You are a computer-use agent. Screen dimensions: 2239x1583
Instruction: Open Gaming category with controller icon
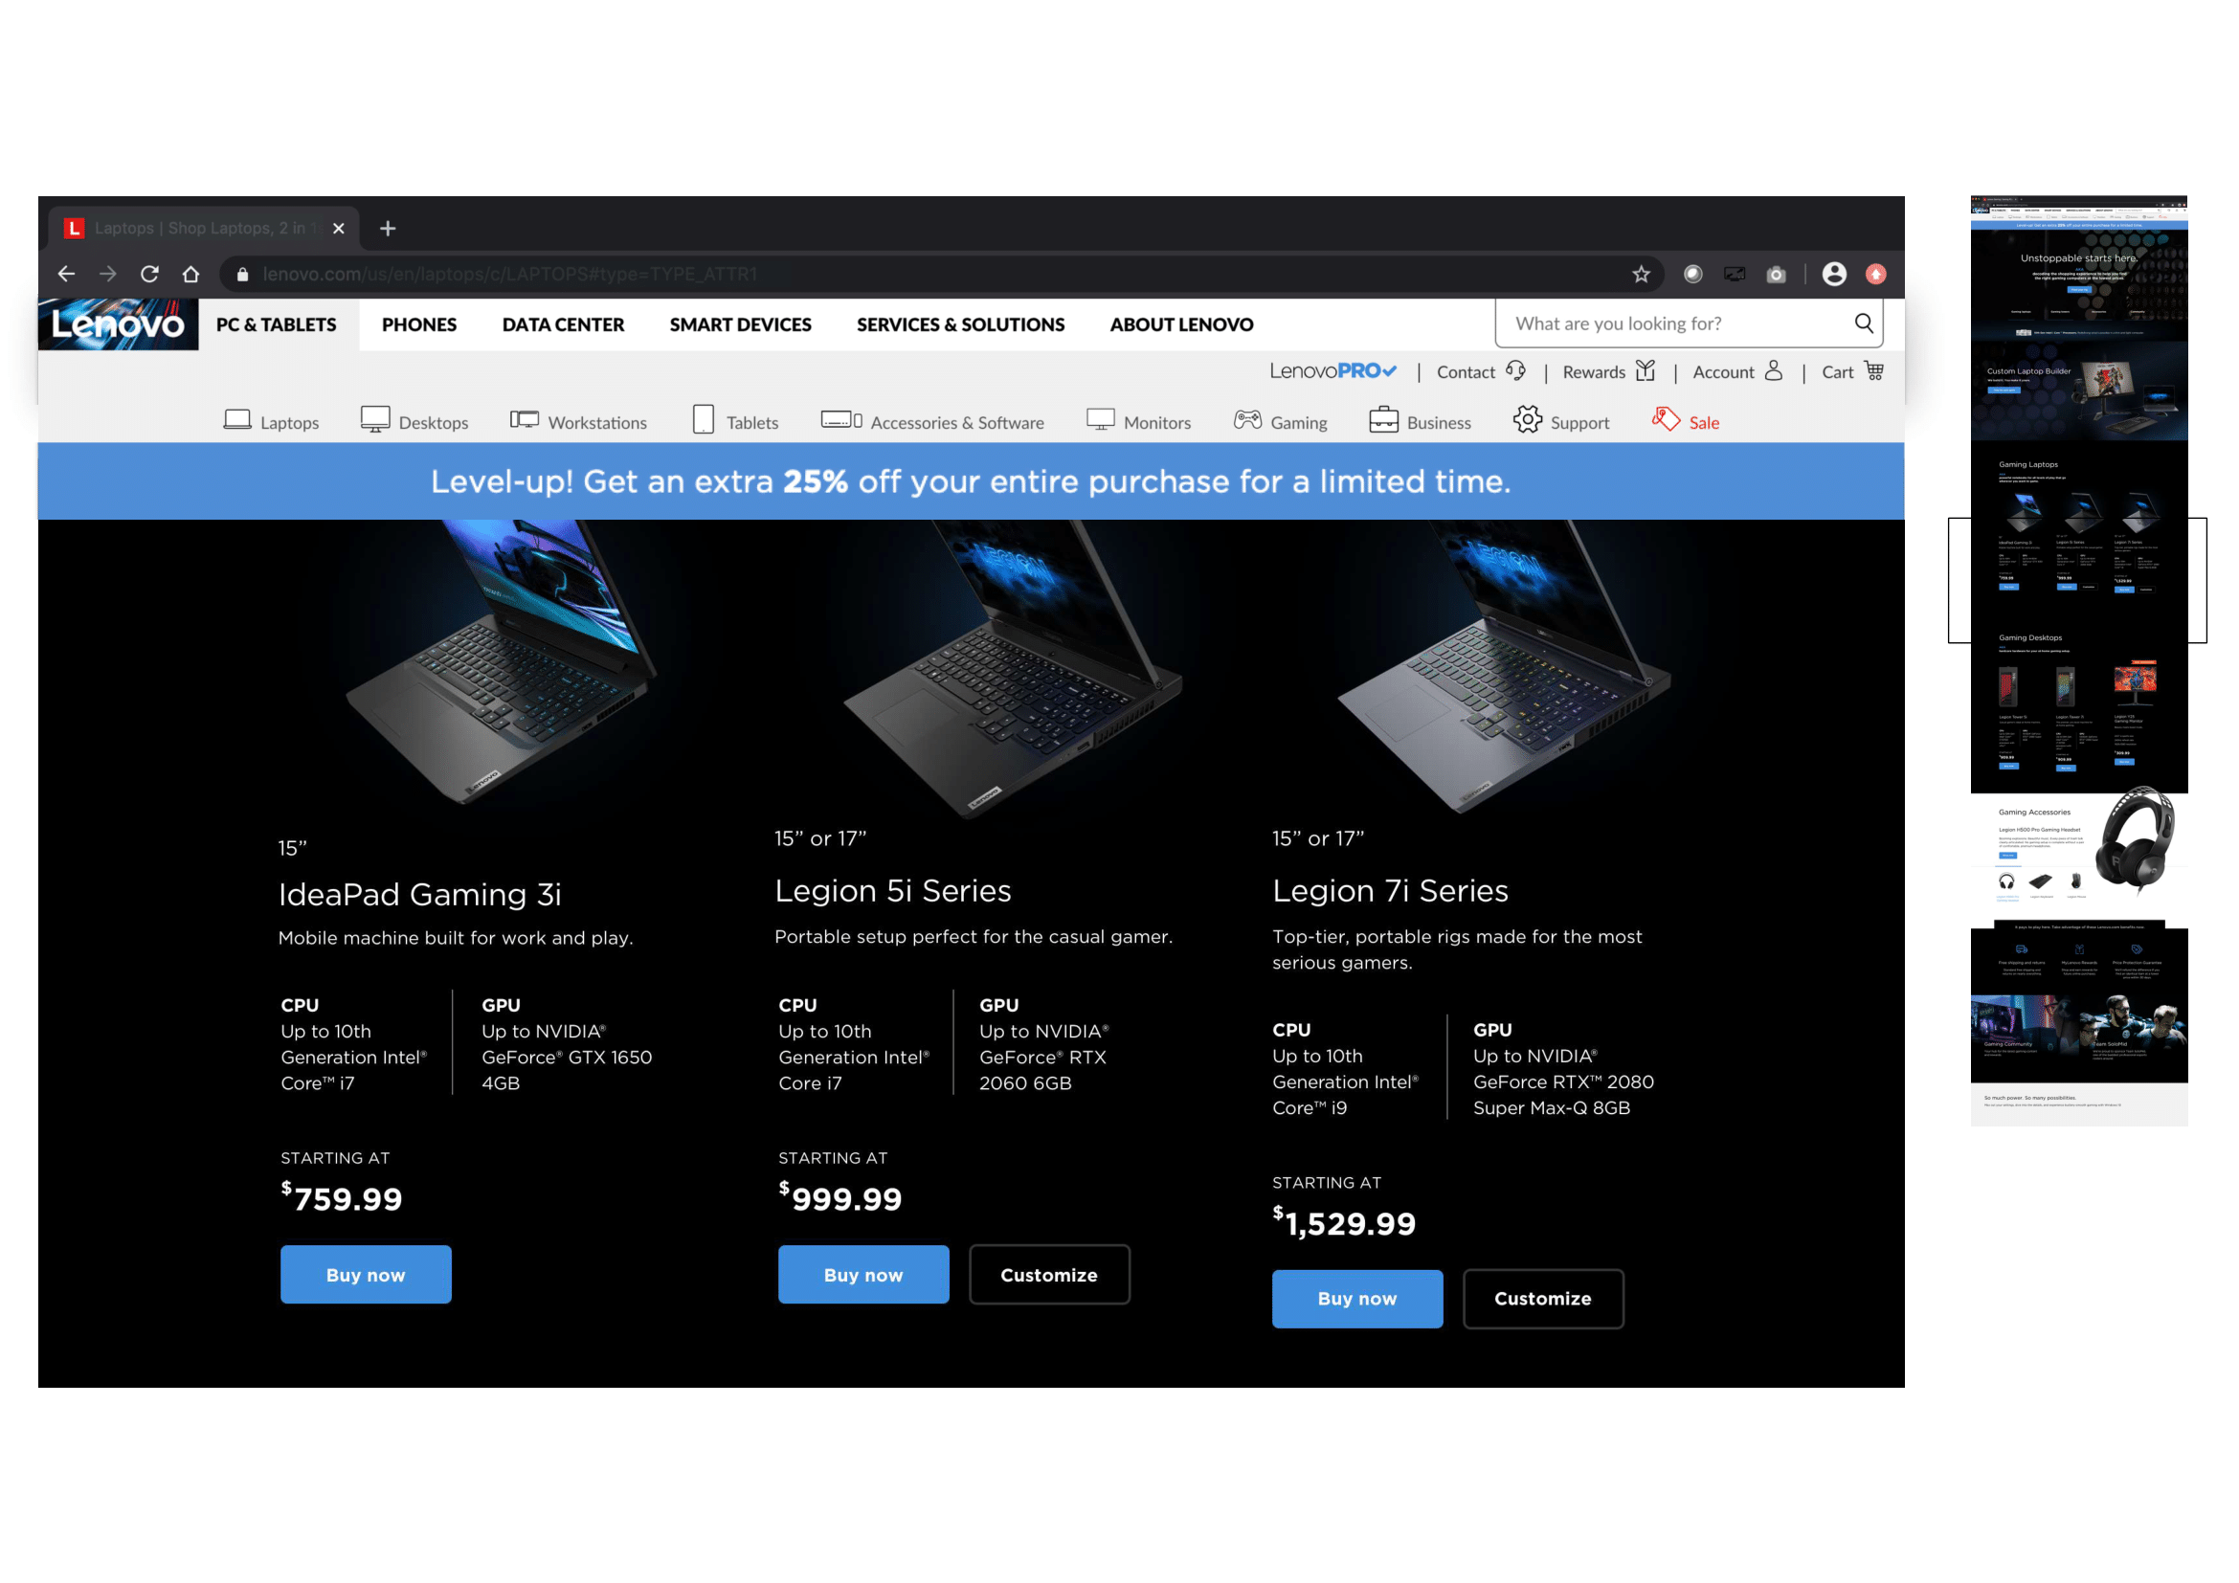pos(1247,420)
